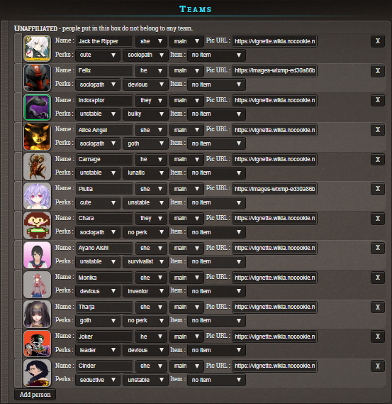Viewport: 392px width, 404px height.
Task: Expand Joker's leader perk dropdown
Action: click(x=98, y=350)
